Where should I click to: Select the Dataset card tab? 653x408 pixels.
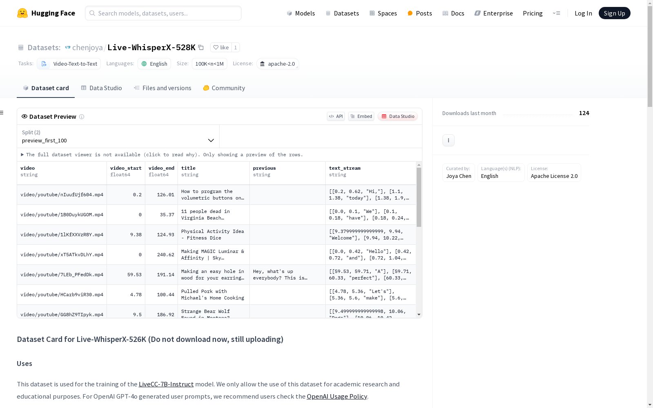[46, 88]
